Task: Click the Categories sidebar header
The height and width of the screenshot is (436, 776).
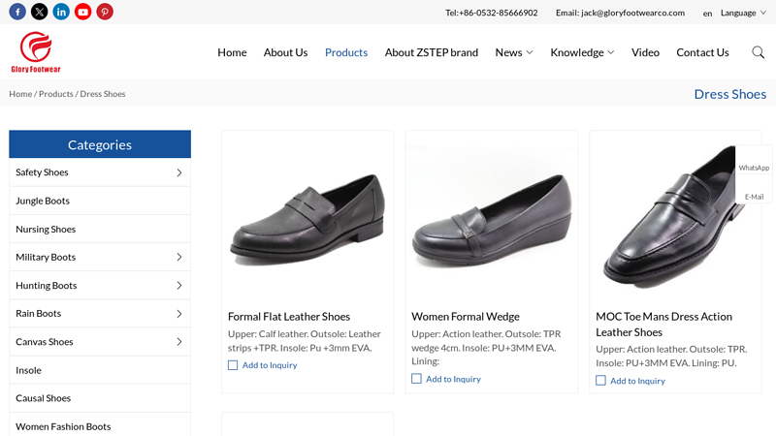Action: (100, 144)
